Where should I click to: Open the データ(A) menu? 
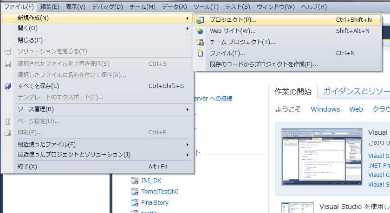175,7
